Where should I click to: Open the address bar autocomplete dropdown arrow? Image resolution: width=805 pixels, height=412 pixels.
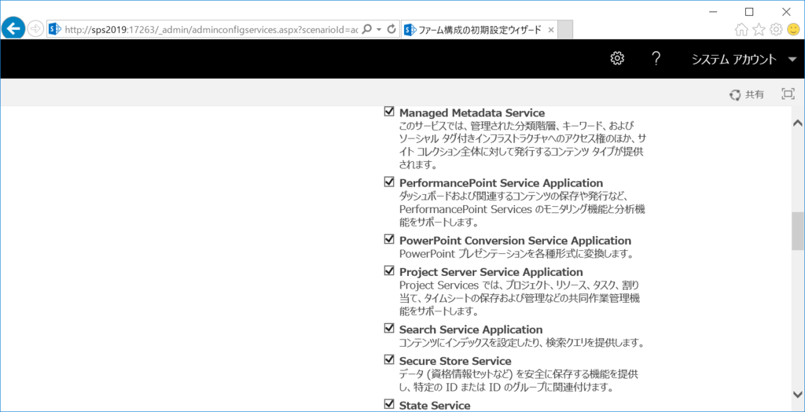(x=379, y=30)
